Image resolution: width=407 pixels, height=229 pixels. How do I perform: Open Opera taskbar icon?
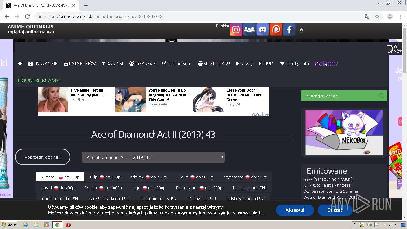[68, 225]
